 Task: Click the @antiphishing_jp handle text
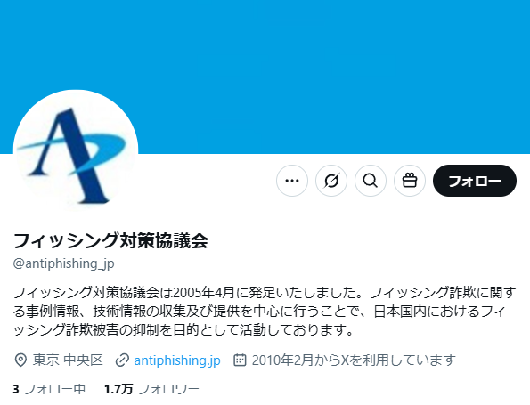tap(63, 263)
